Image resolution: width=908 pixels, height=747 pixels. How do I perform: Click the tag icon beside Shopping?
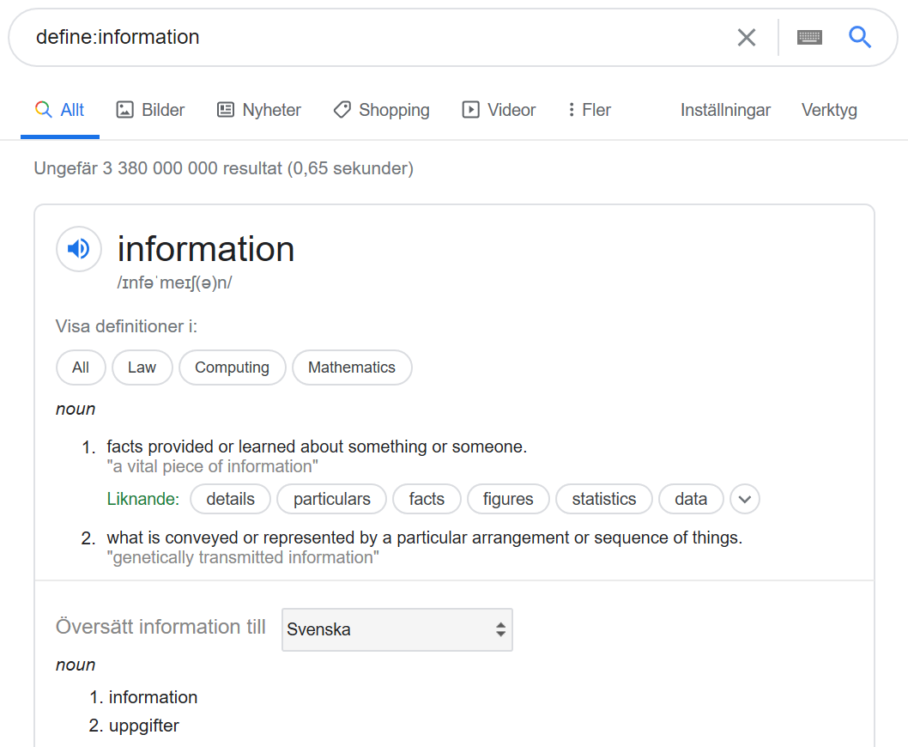click(342, 110)
